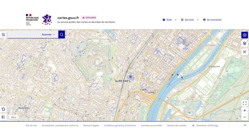Click the Services grid icon

click(182, 20)
